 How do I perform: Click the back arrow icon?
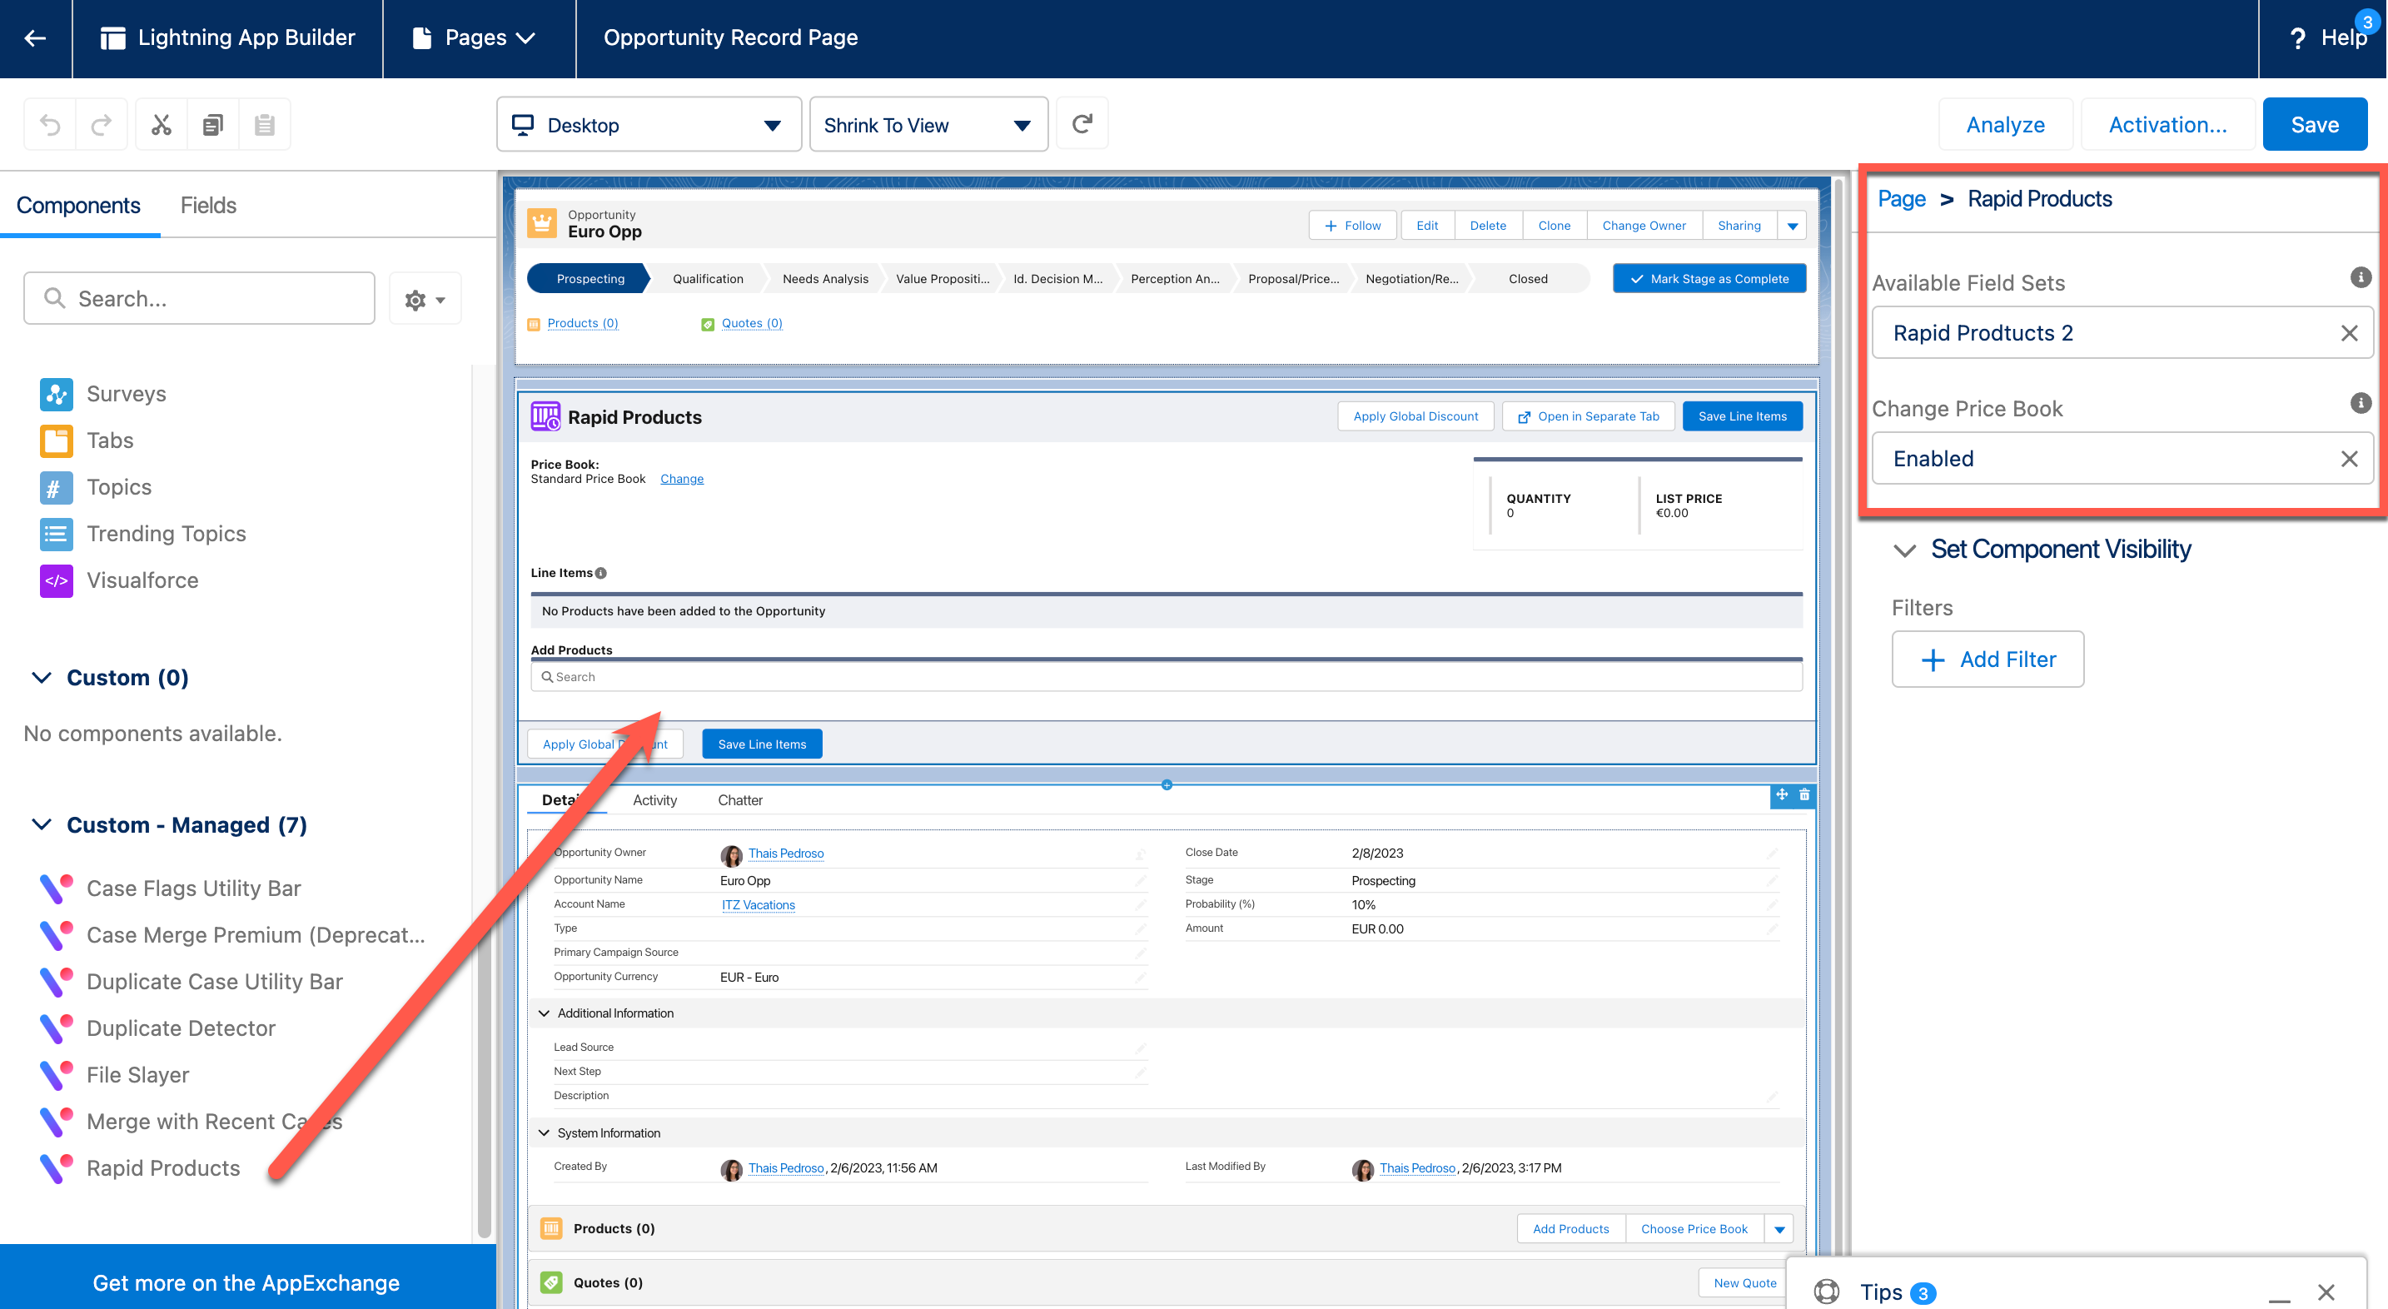(x=35, y=38)
